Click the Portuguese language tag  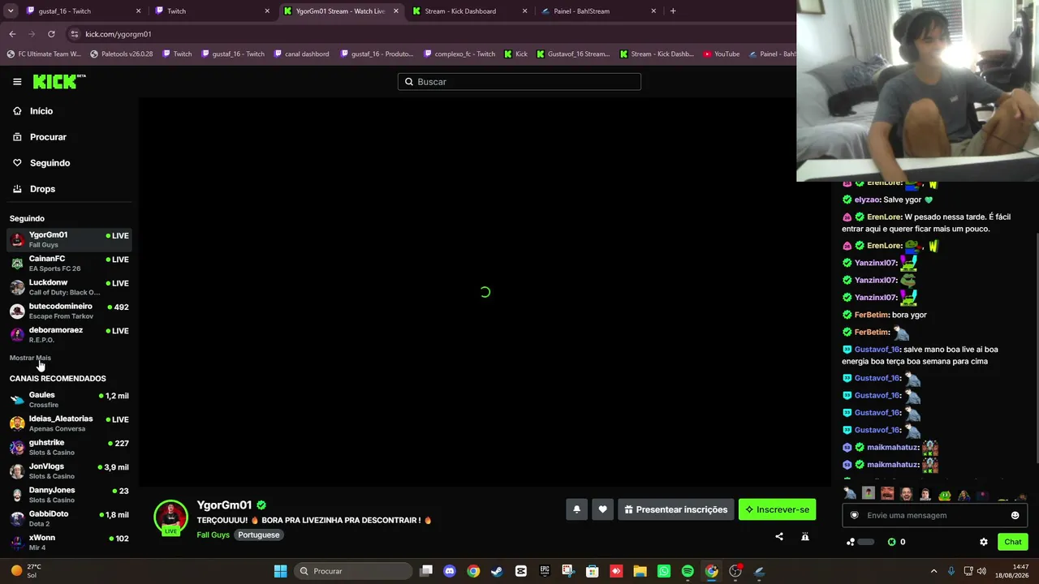(258, 535)
